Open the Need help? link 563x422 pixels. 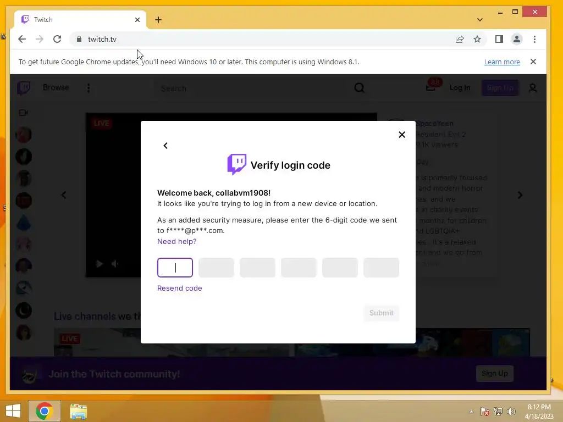176,242
